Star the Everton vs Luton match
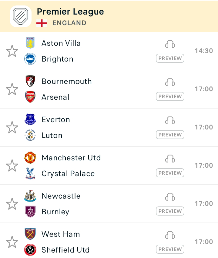218x258 pixels. coord(12,127)
